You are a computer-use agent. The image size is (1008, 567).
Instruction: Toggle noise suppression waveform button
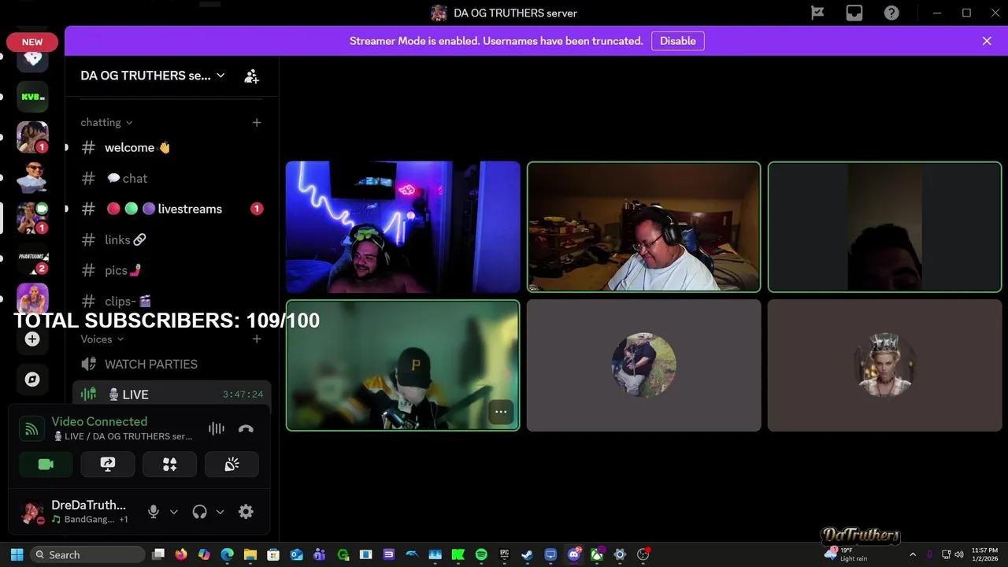pyautogui.click(x=217, y=428)
